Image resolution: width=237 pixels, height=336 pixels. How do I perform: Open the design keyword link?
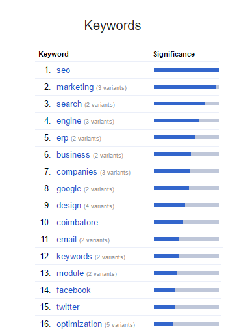click(x=69, y=206)
